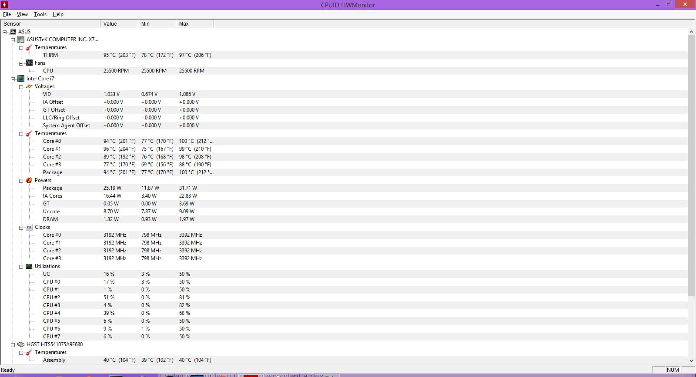Click the Intel Core i7 processor icon
Image resolution: width=696 pixels, height=377 pixels.
tap(21, 79)
